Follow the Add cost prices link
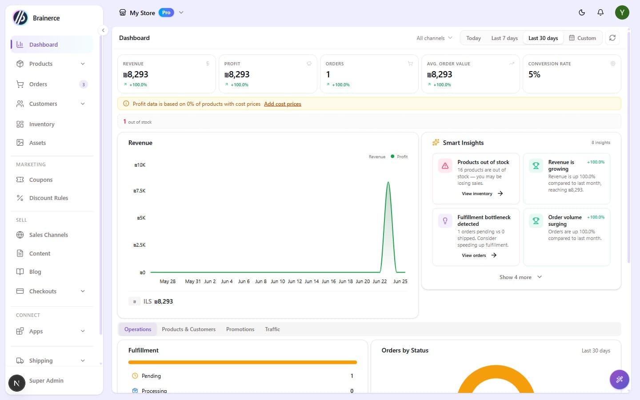 (283, 104)
